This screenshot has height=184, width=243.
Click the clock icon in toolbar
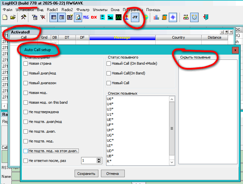coord(194,17)
